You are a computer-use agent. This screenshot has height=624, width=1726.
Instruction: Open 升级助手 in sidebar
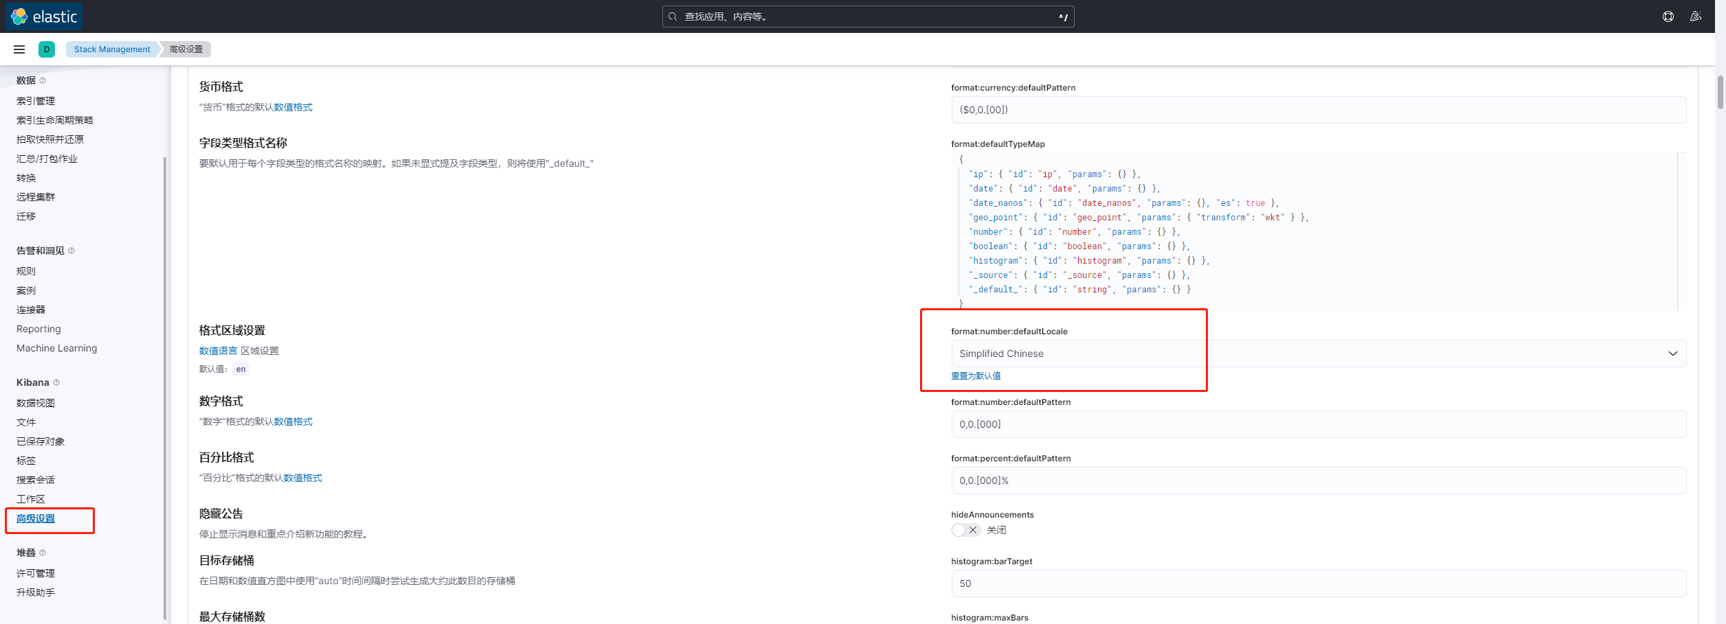tap(36, 592)
